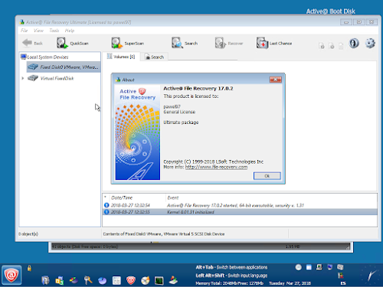Launch SuperScan from the toolbar
The image size is (383, 287).
[127, 43]
